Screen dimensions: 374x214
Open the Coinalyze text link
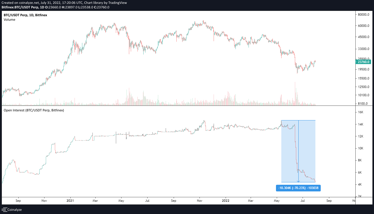pos(14,210)
